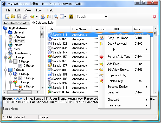Select the Homebanking percent group icon
This screenshot has width=161, height=123.
pos(10,53)
